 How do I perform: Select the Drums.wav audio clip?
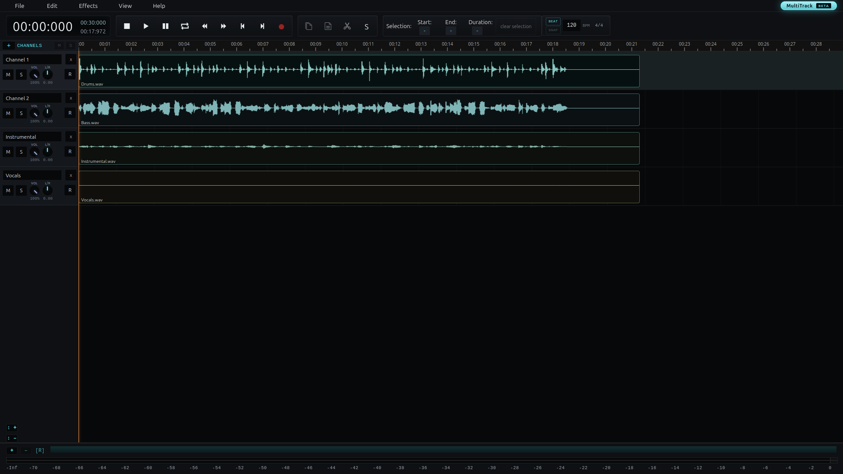pyautogui.click(x=359, y=71)
